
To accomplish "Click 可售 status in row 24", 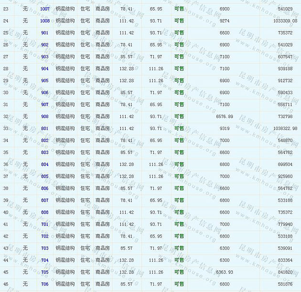I will 179,21.
